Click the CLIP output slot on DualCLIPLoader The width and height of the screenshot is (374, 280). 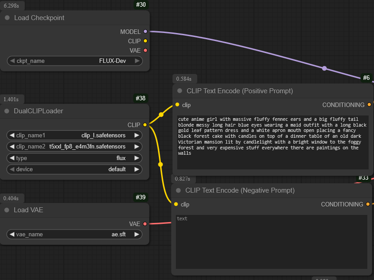tap(145, 125)
